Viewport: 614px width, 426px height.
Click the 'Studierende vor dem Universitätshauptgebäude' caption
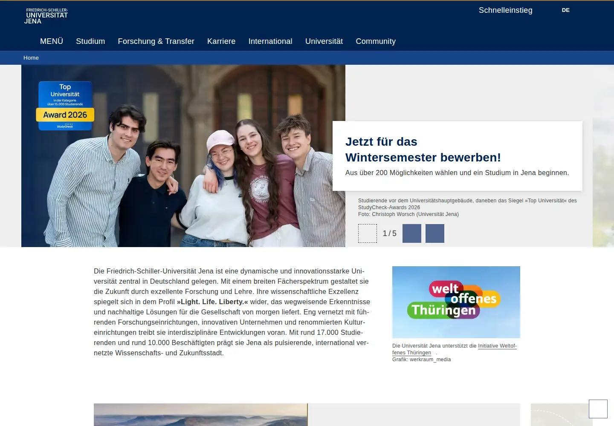point(467,204)
